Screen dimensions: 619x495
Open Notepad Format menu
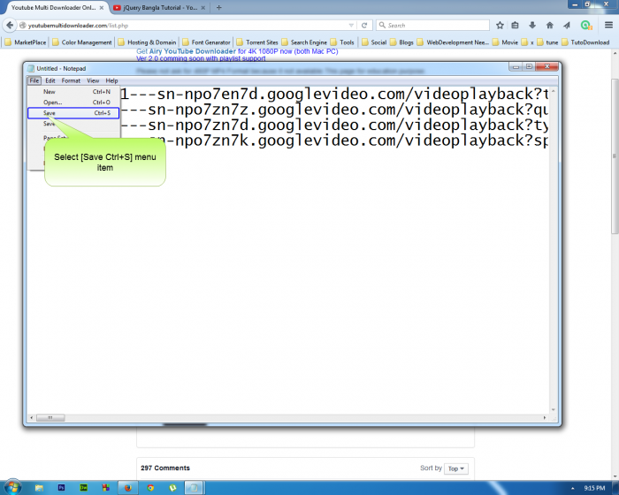coord(71,80)
